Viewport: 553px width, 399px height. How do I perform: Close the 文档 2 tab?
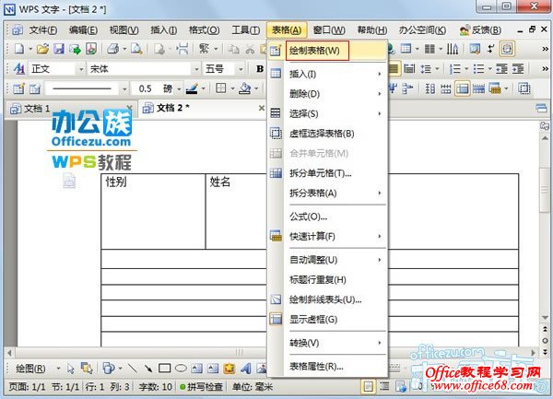(x=262, y=108)
